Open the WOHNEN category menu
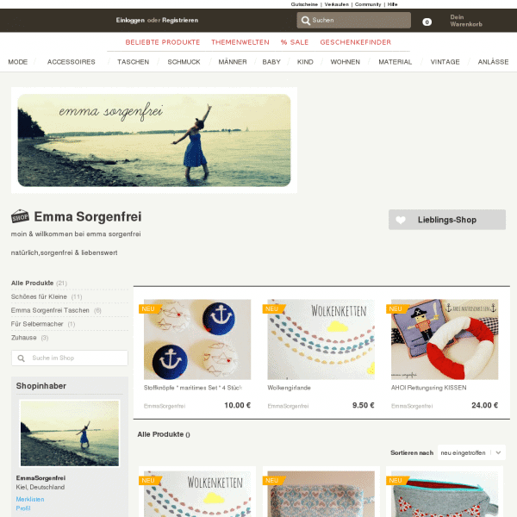This screenshot has width=517, height=517. pos(346,62)
